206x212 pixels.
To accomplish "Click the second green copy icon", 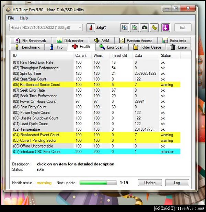I will click(x=134, y=27).
